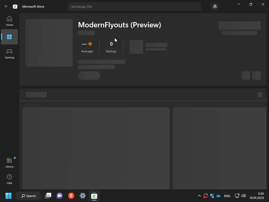
Task: Open the Windows Start menu
Action: coord(8,196)
